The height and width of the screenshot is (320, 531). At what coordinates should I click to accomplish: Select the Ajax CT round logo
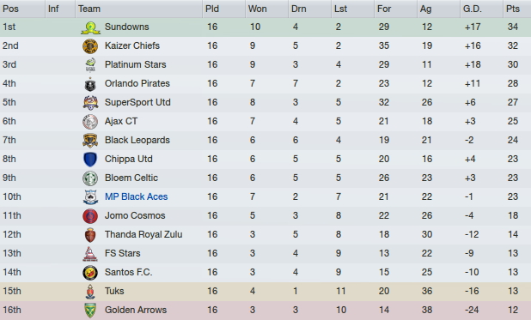90,122
